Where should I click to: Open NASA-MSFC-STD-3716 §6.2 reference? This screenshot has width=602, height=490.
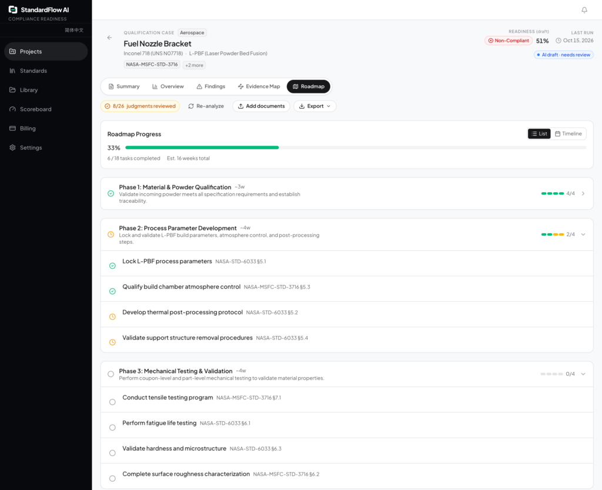[x=286, y=474]
